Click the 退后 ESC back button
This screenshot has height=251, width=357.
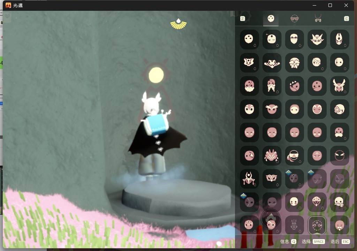coord(340,242)
